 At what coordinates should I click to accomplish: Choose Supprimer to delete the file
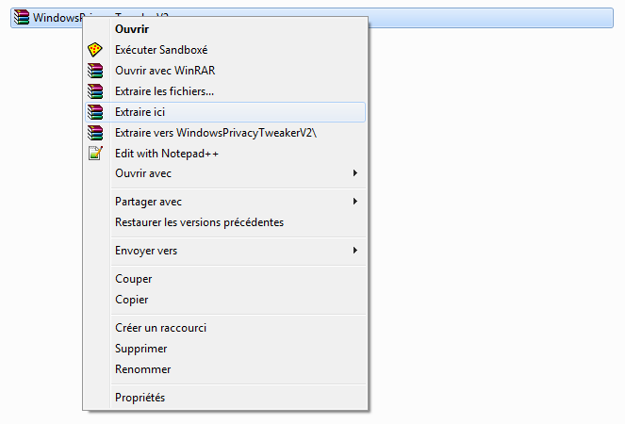click(225, 349)
